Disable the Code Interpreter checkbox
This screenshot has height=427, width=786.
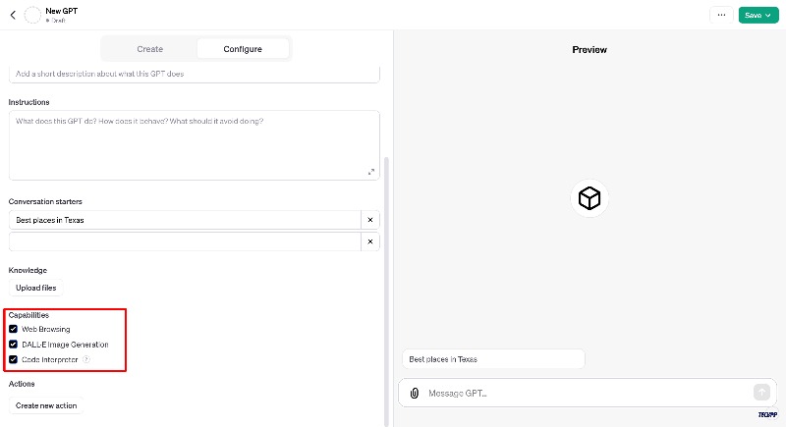(13, 359)
